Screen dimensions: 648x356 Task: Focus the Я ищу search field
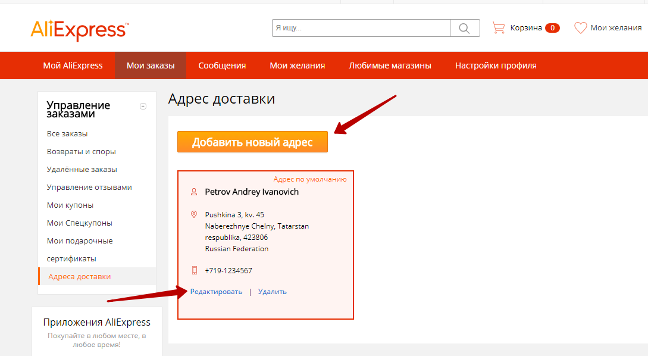(361, 28)
